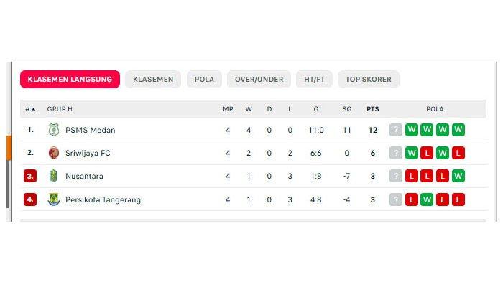Open the Pola tab
This screenshot has width=503, height=282.
pos(204,79)
